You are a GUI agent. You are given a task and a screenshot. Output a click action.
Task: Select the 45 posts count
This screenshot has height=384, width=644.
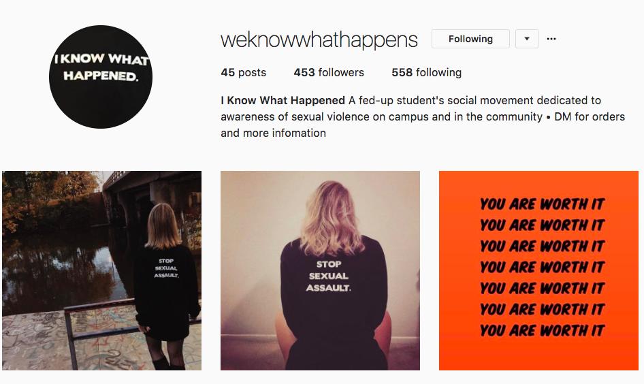(x=243, y=72)
